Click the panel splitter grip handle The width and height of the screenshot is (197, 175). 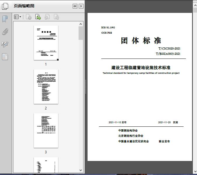pos(86,87)
